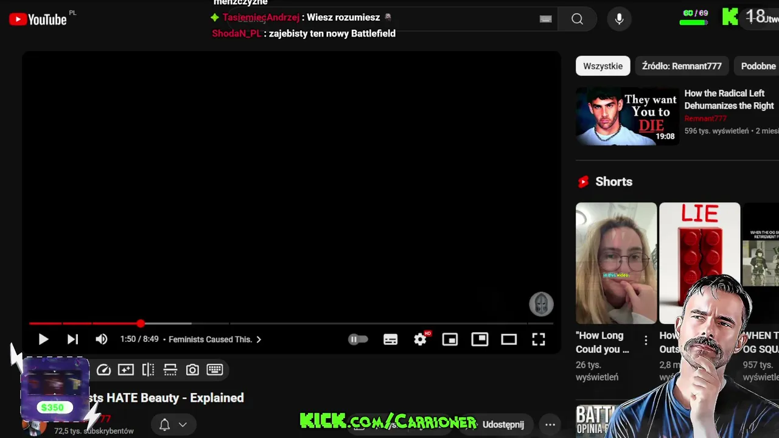Enter fullscreen mode
Image resolution: width=779 pixels, height=438 pixels.
tap(539, 339)
